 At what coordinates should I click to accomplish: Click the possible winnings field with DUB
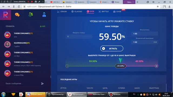coord(145,42)
